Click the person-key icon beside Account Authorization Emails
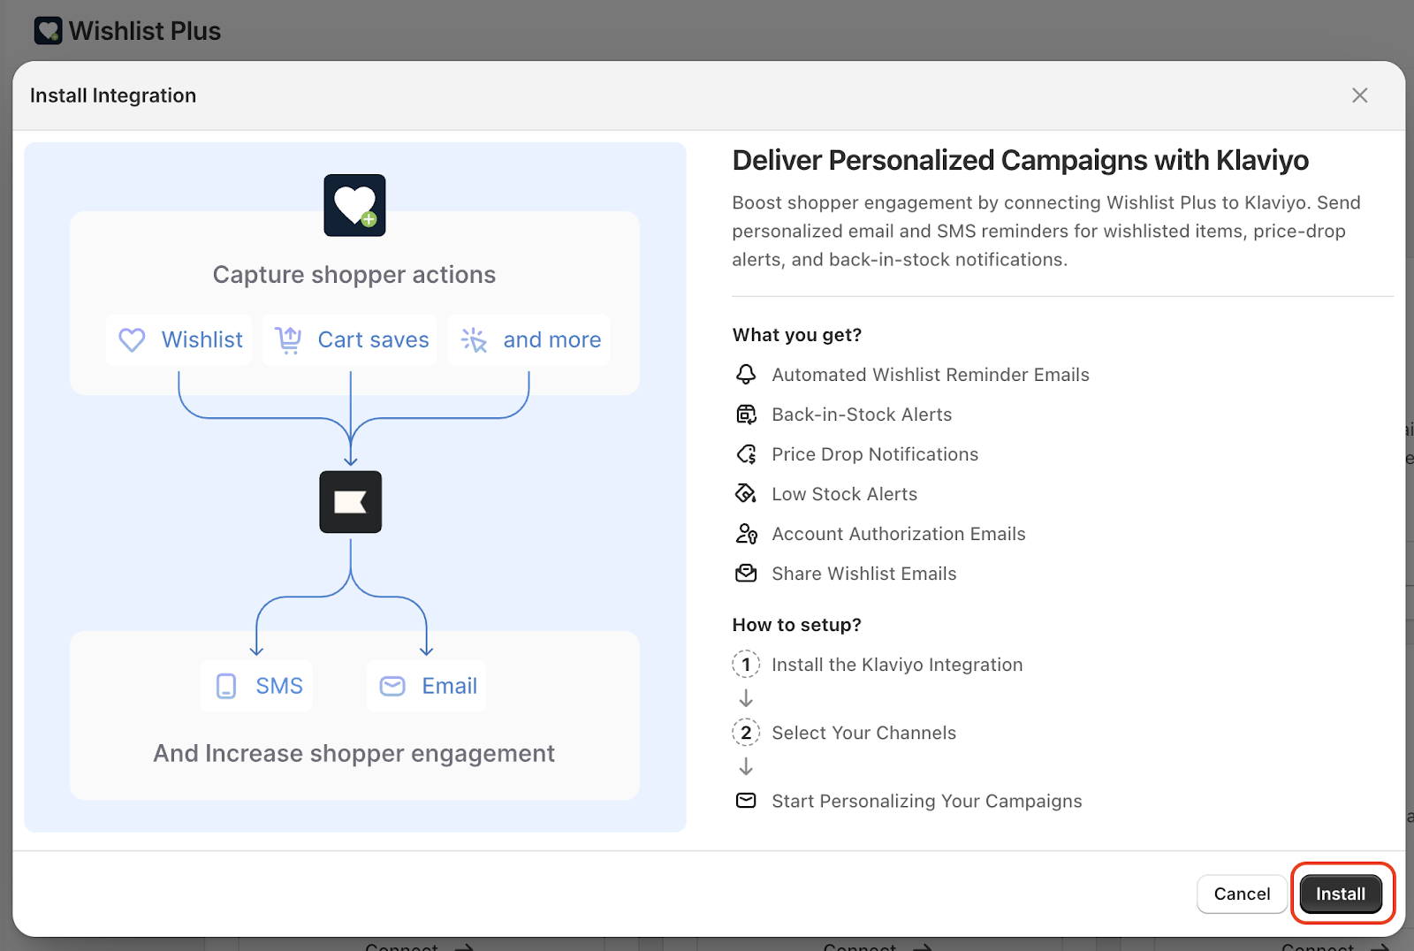Image resolution: width=1414 pixels, height=951 pixels. (746, 534)
